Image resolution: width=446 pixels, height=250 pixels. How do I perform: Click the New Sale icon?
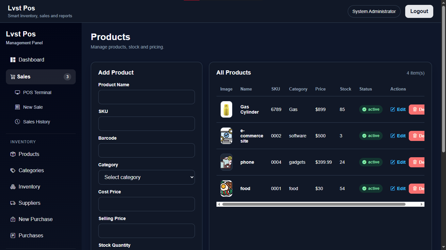point(18,107)
